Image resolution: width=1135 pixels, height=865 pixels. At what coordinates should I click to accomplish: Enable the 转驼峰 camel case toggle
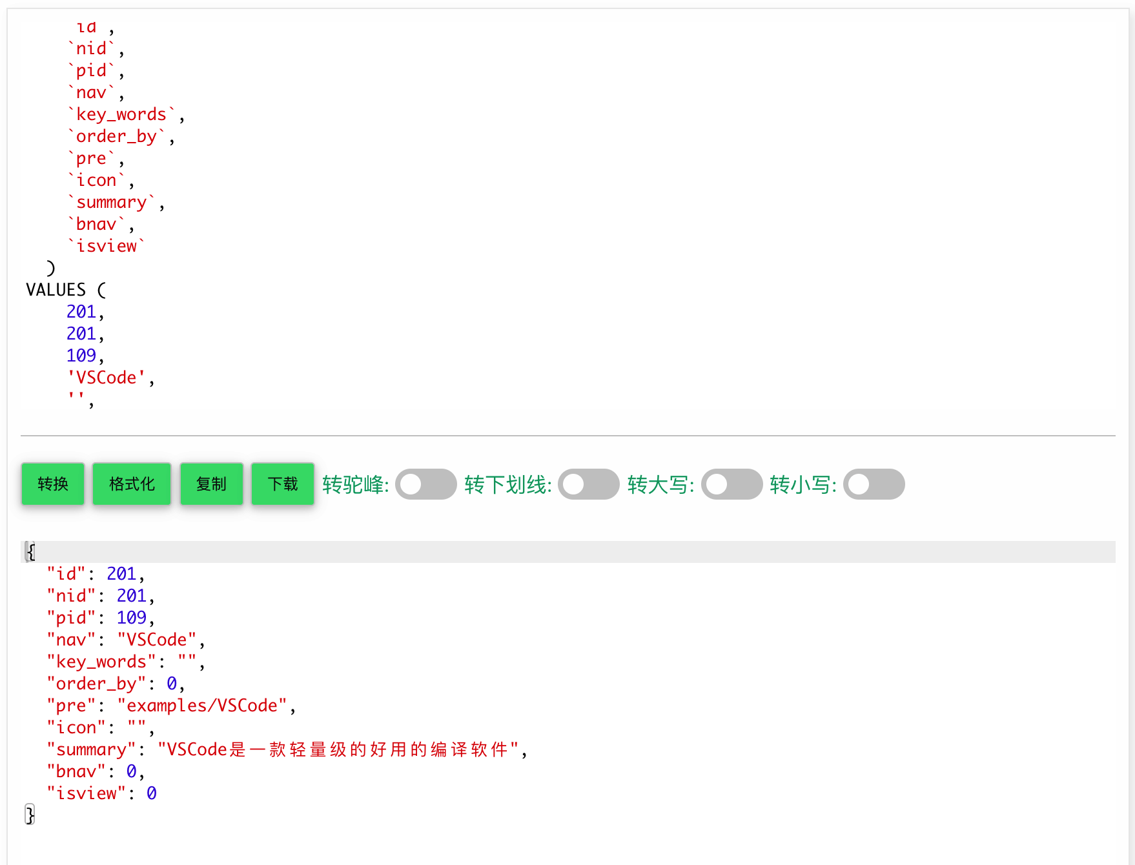point(426,484)
